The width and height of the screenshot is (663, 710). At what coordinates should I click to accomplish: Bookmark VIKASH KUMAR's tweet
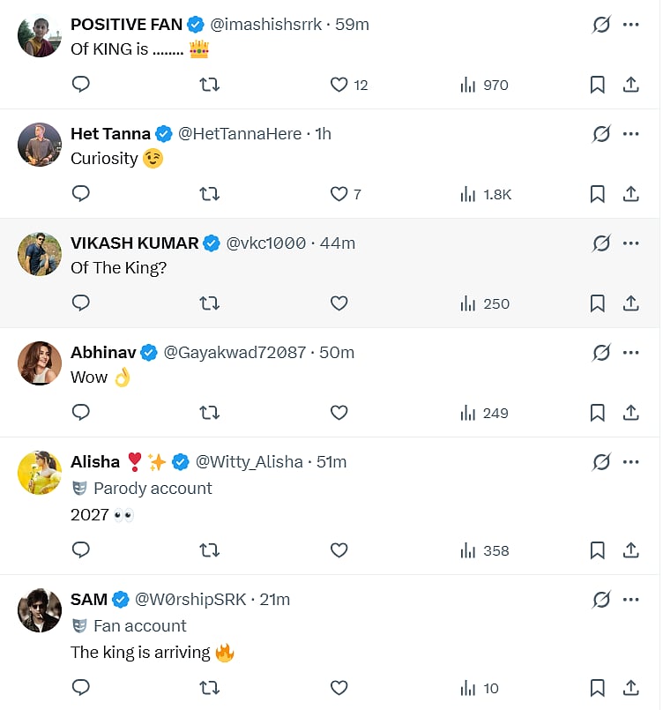597,303
